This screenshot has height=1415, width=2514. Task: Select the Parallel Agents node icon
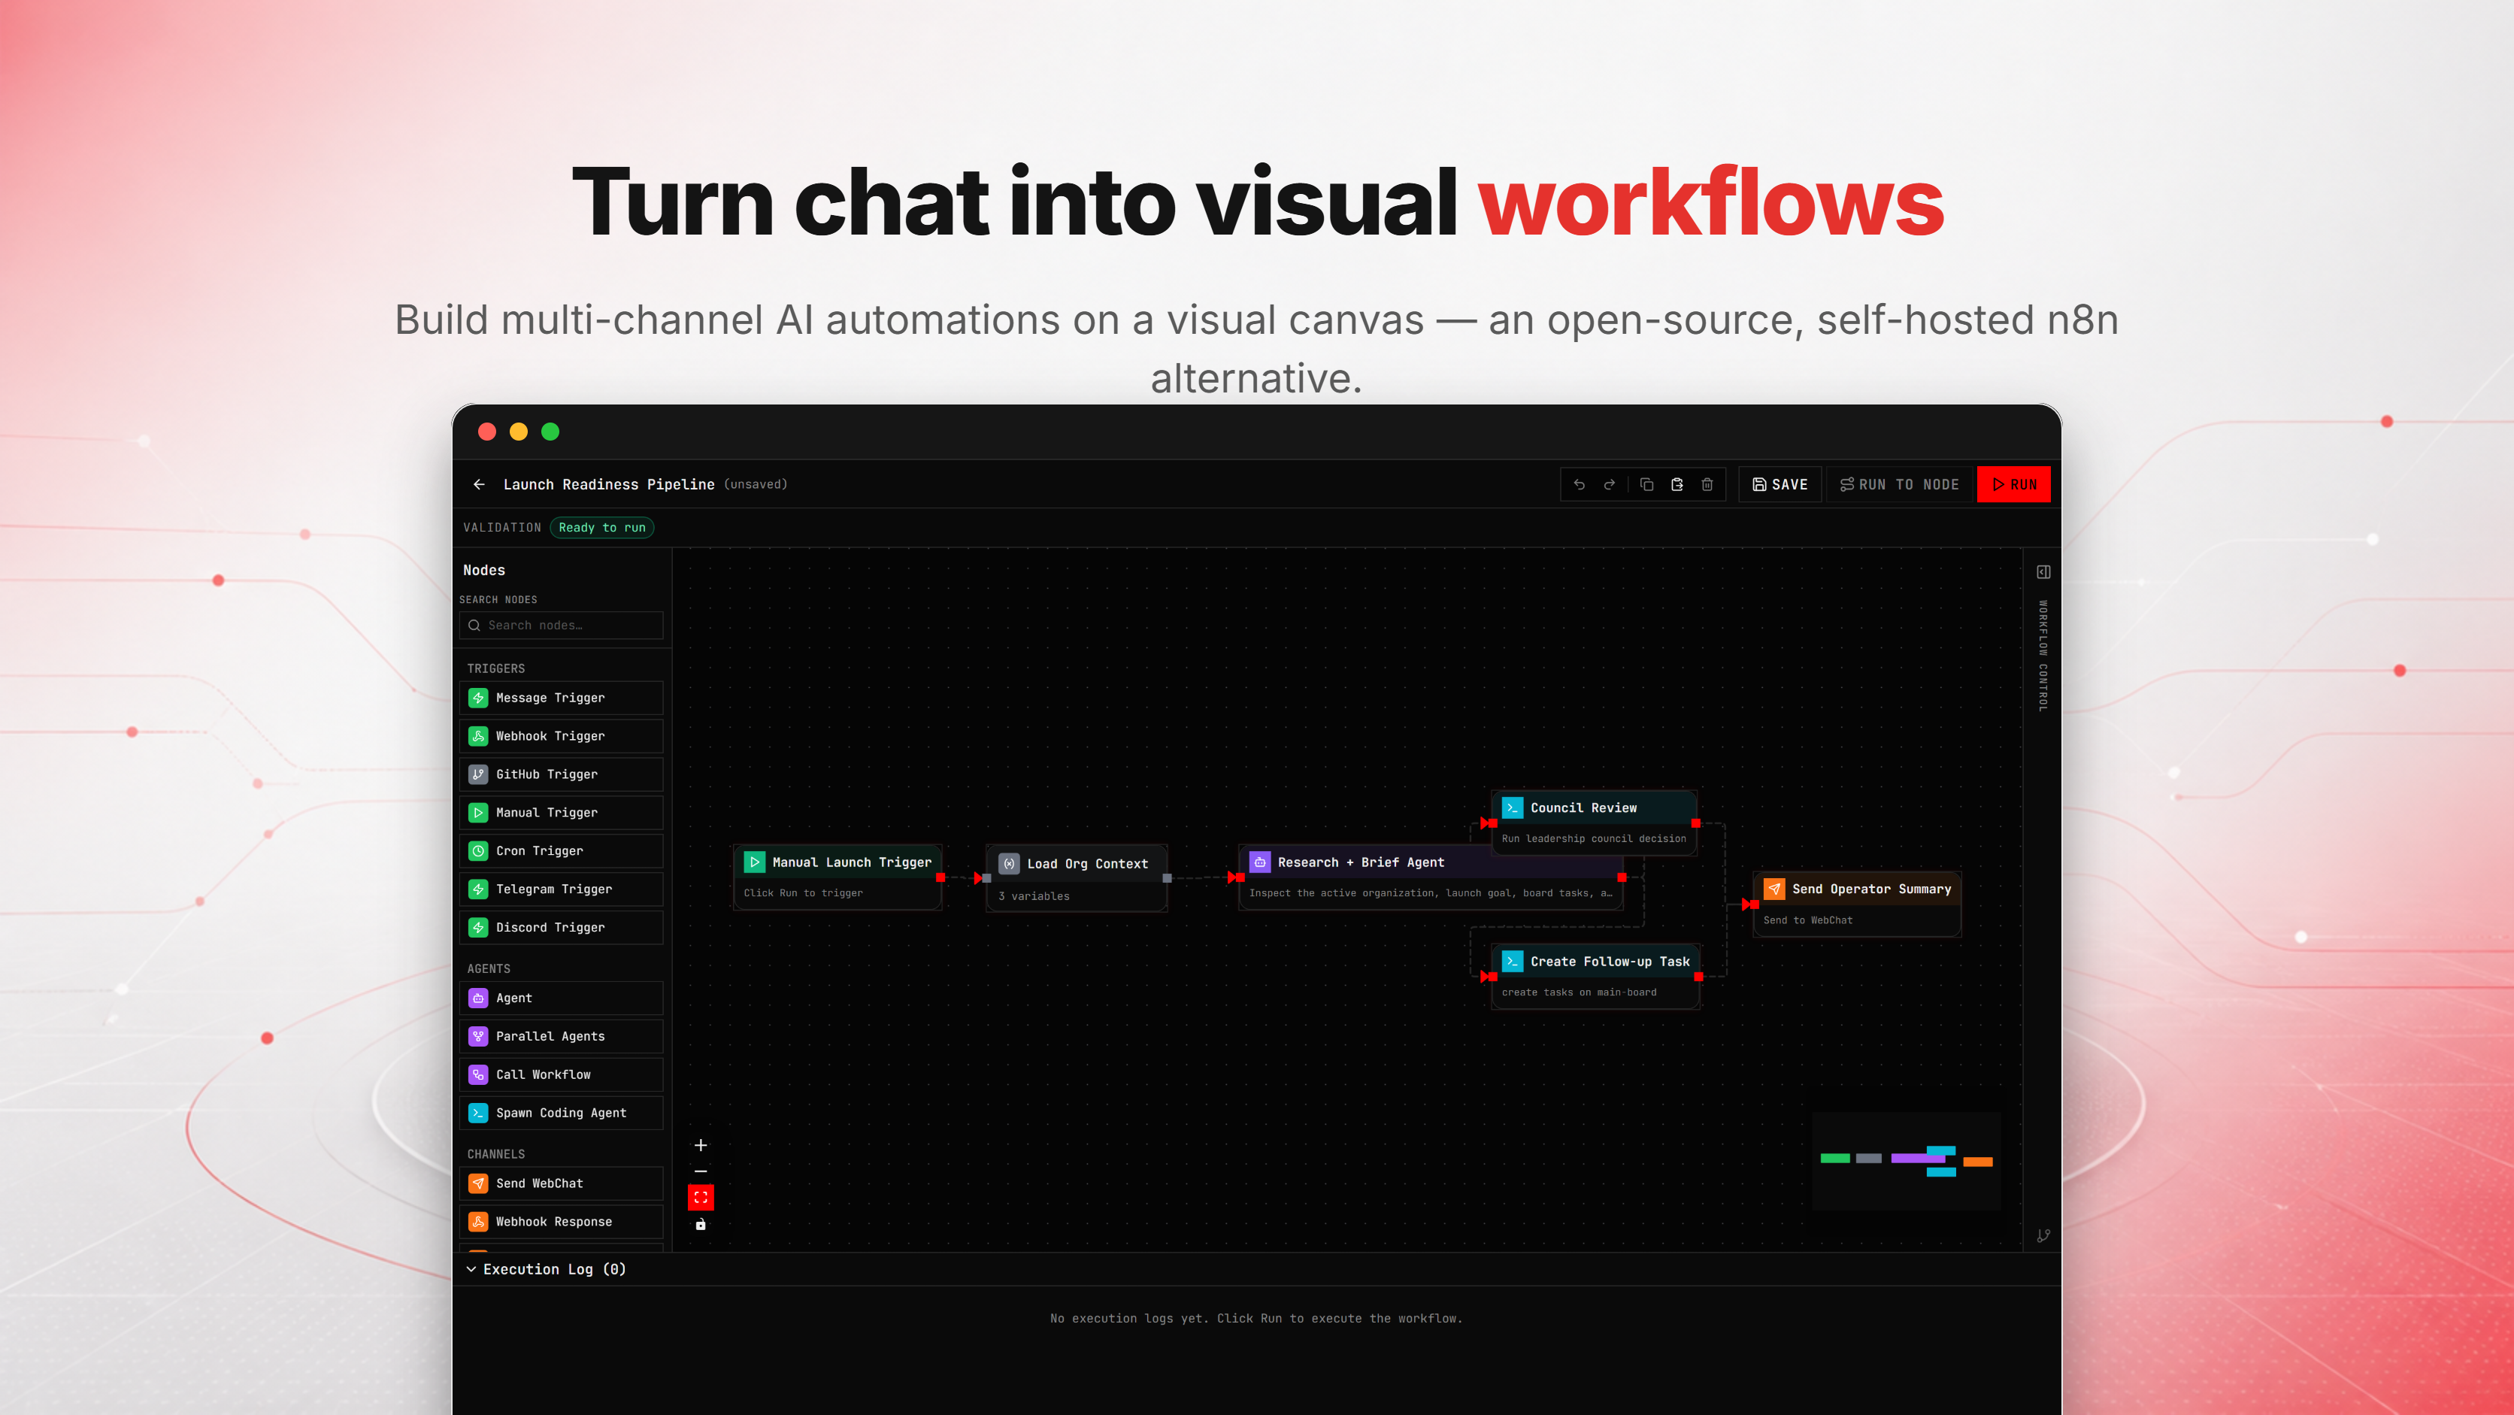(478, 1036)
